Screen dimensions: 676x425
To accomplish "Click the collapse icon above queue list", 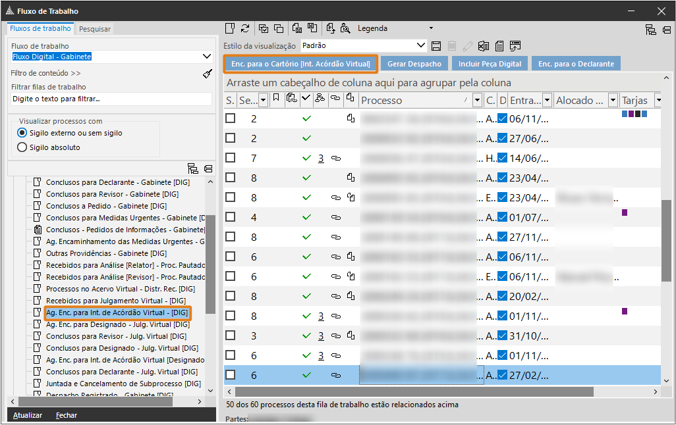I will (208, 168).
